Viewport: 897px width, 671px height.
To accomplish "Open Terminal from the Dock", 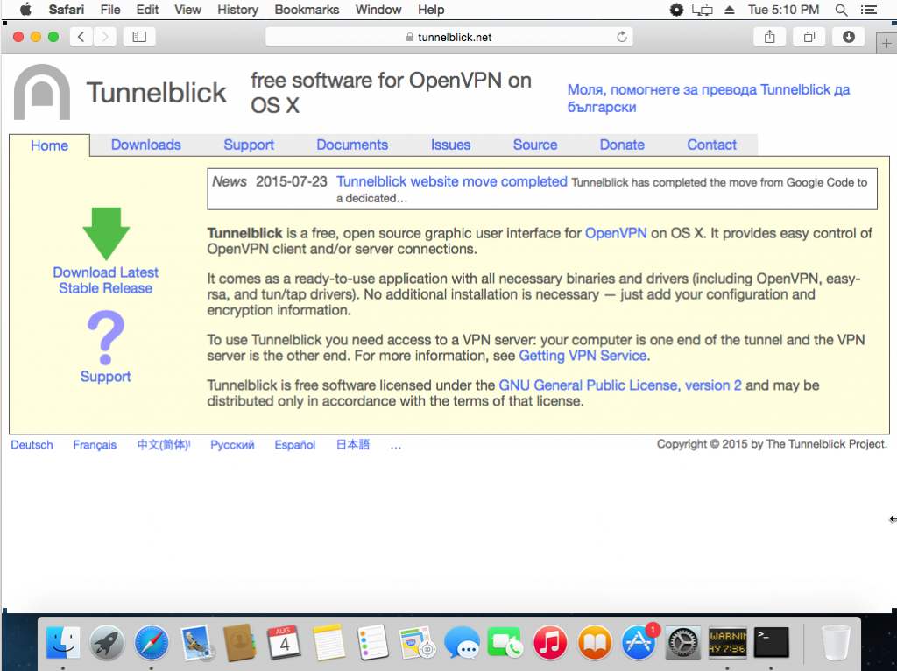I will pyautogui.click(x=771, y=642).
